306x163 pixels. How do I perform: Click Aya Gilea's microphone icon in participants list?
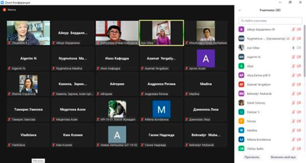click(x=294, y=48)
